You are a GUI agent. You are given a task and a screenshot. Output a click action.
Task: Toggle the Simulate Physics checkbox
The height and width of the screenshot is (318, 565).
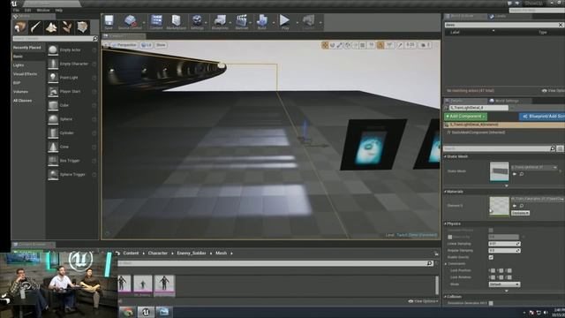pyautogui.click(x=491, y=230)
